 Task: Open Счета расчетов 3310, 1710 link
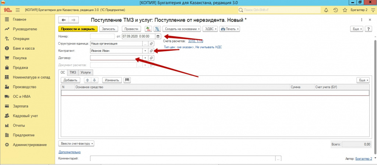click(x=196, y=41)
